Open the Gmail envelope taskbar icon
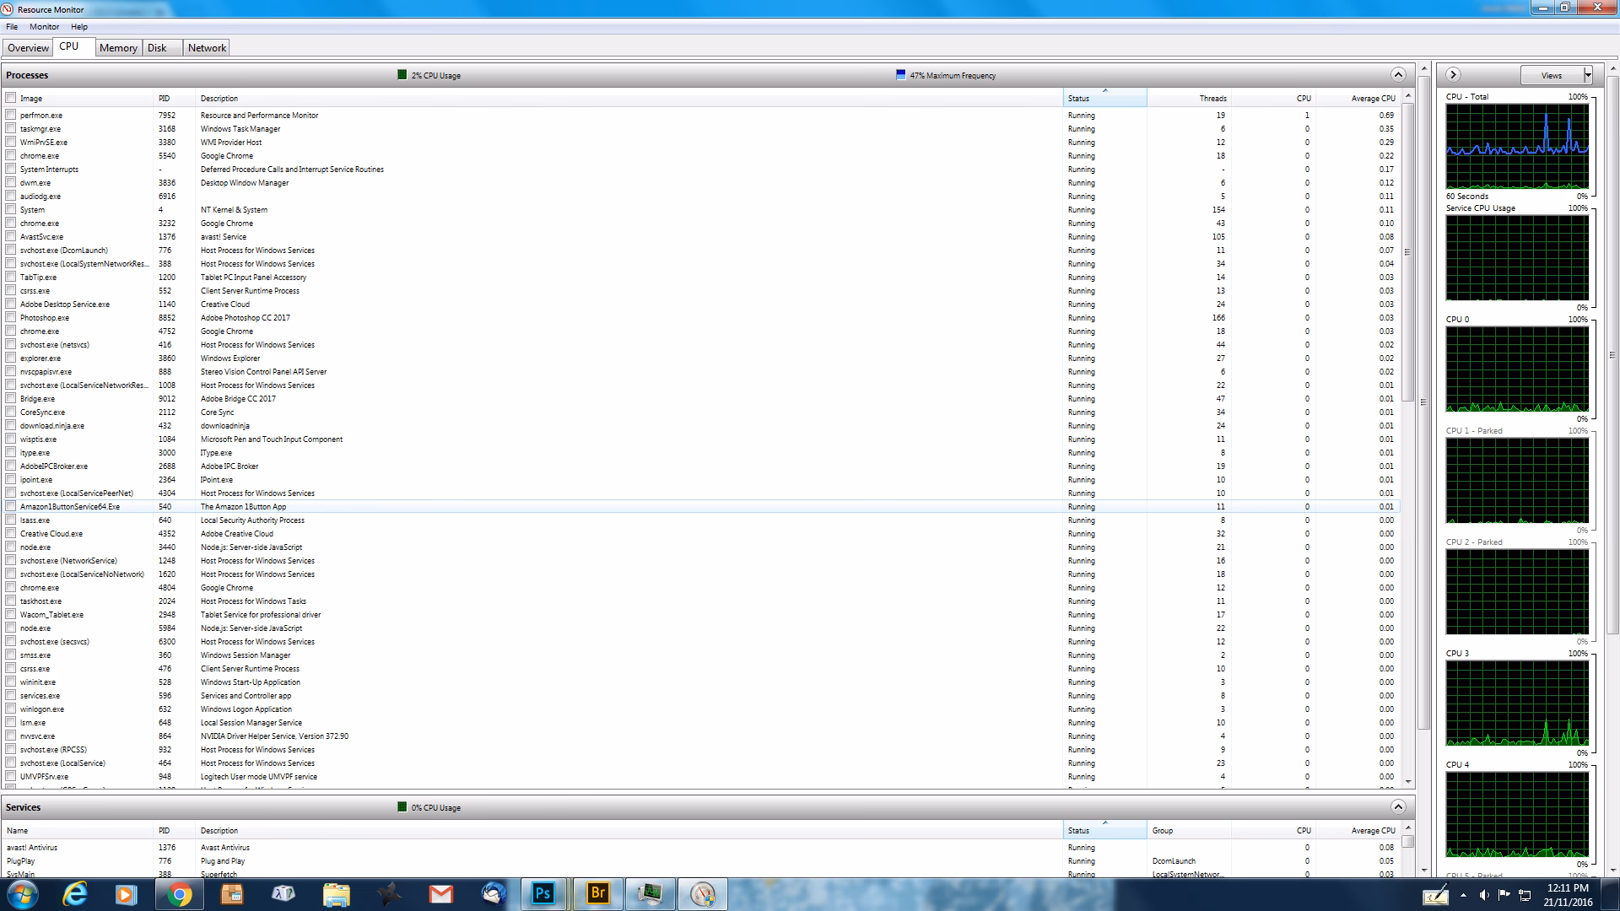 440,894
